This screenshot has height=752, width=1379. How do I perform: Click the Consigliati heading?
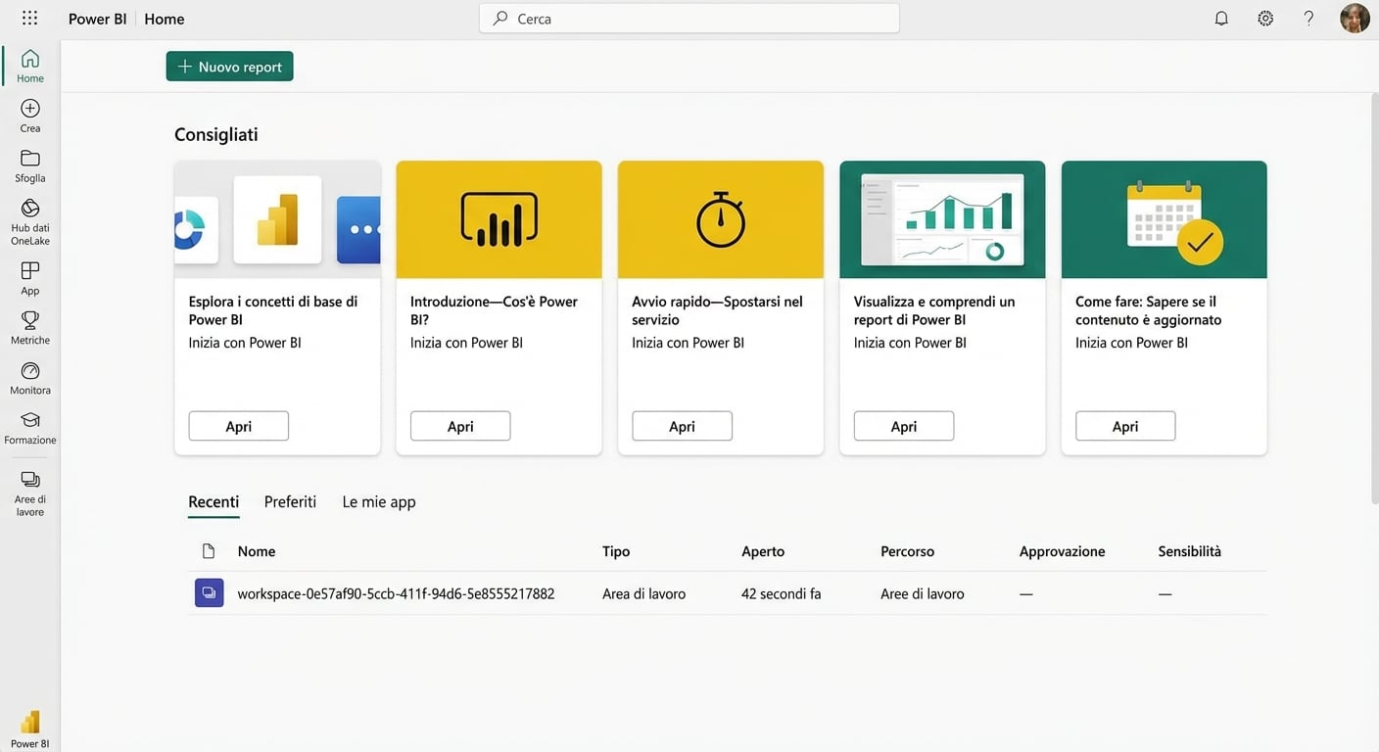(216, 135)
